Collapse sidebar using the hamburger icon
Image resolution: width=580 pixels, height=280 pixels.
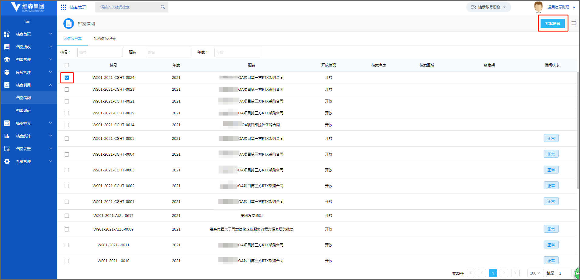[28, 21]
